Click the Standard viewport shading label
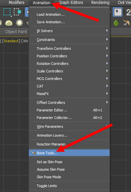The image size is (131, 192). (x=11, y=41)
